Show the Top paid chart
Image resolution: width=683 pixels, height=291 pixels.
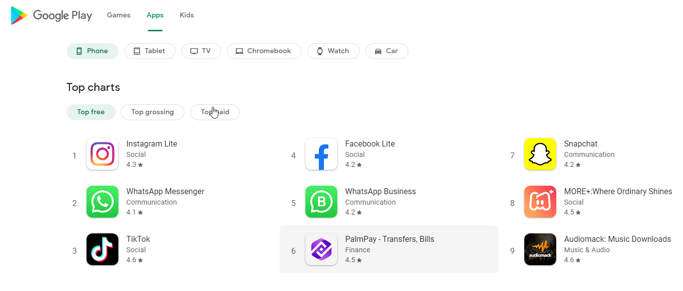tap(215, 112)
